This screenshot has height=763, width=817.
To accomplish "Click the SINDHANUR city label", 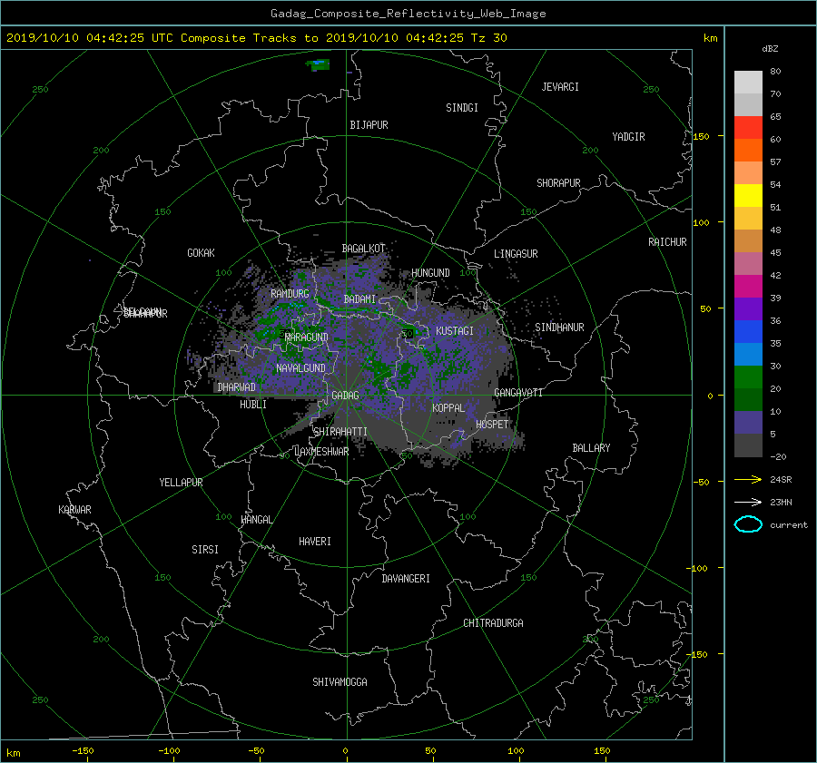I will click(x=559, y=328).
